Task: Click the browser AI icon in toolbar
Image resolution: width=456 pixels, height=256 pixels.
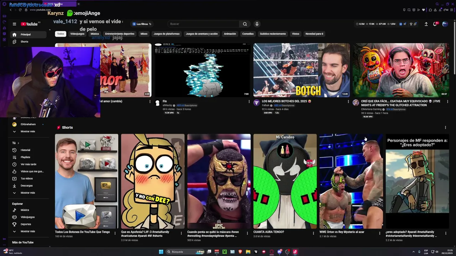Action: tap(446, 10)
